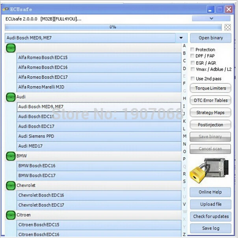
Task: Select Audi Siemens PPD
Action: [x=99, y=136]
